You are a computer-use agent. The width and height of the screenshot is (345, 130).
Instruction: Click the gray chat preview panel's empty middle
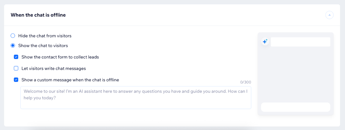(295, 74)
